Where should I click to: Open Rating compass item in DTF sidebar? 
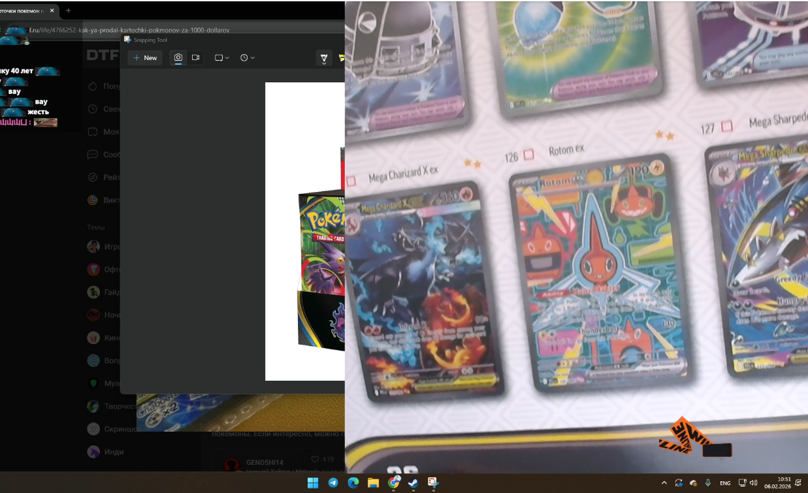point(103,177)
